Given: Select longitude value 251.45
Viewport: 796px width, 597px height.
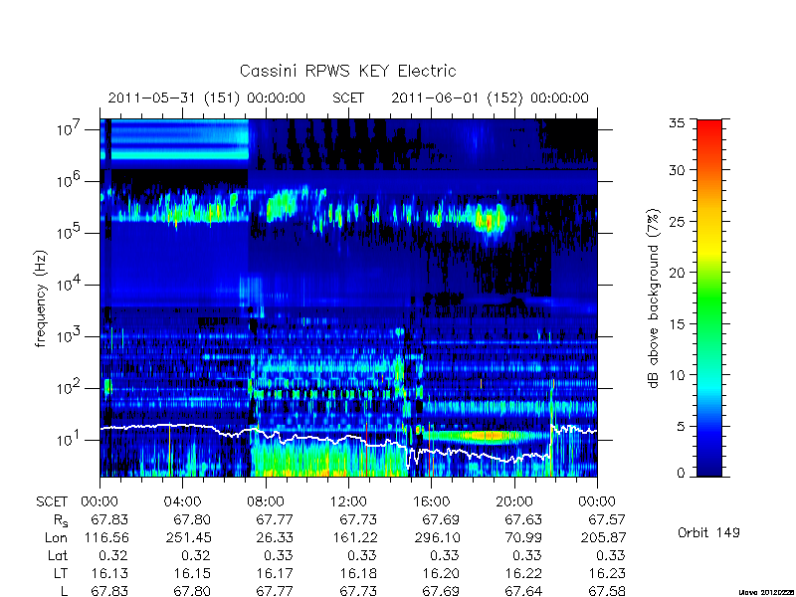Looking at the screenshot, I should (189, 537).
